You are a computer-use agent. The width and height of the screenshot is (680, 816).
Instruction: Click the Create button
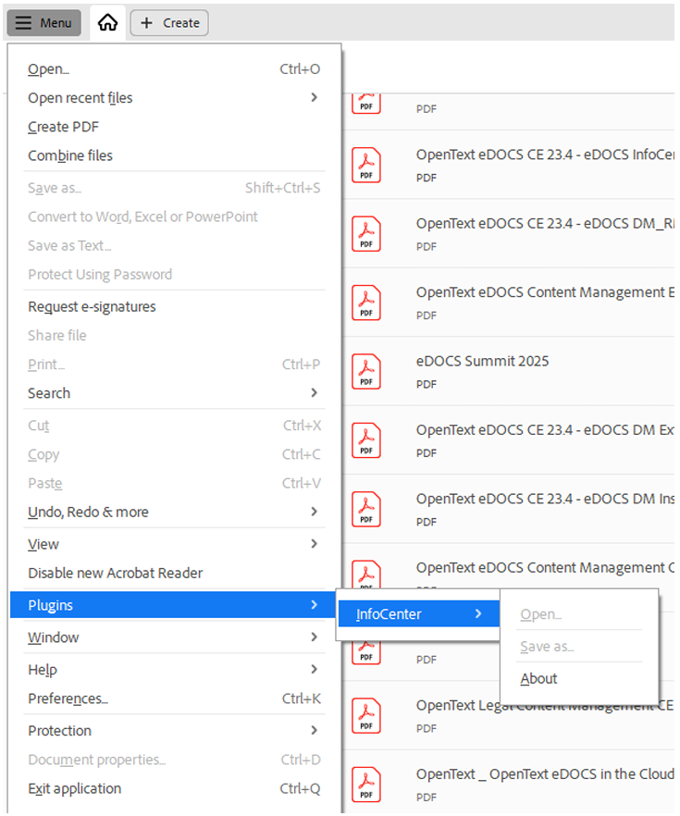[x=169, y=23]
